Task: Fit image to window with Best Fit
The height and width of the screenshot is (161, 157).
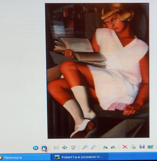Action: (56, 148)
